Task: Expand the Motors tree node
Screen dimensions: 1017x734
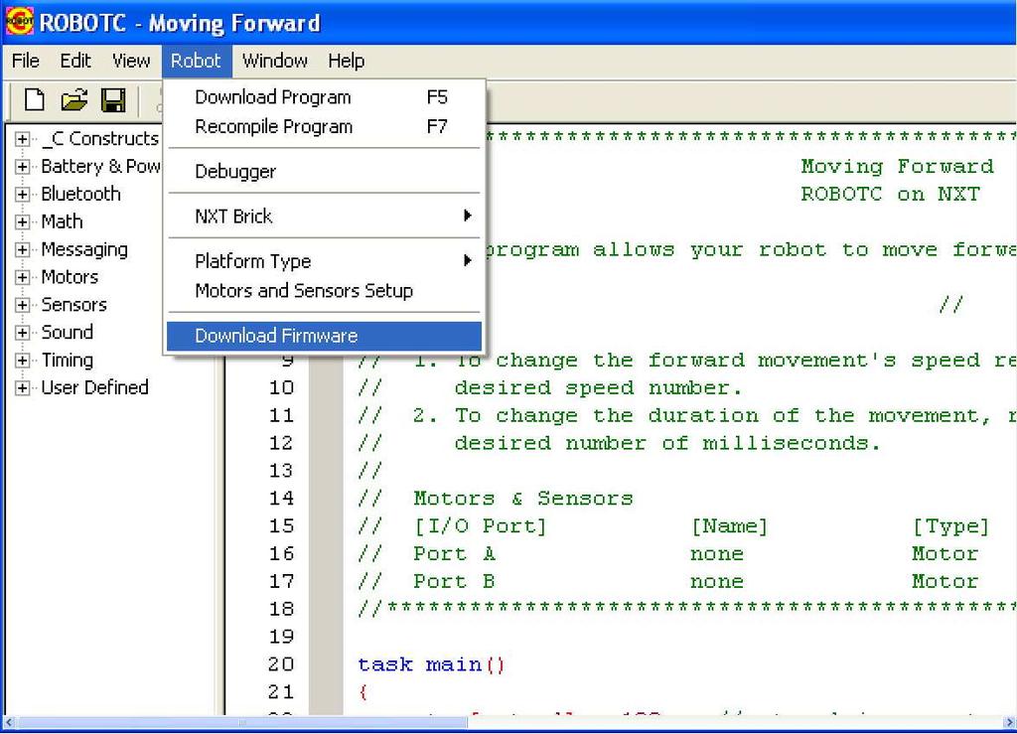Action: click(22, 277)
